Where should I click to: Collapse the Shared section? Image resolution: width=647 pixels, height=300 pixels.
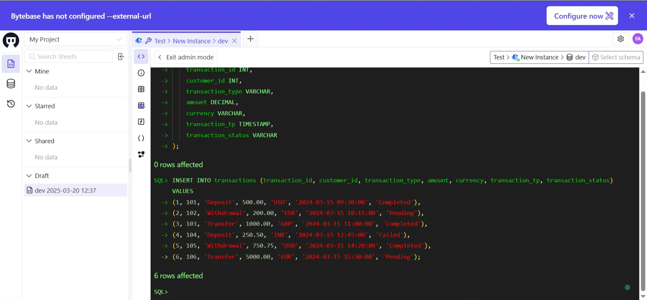pyautogui.click(x=29, y=141)
